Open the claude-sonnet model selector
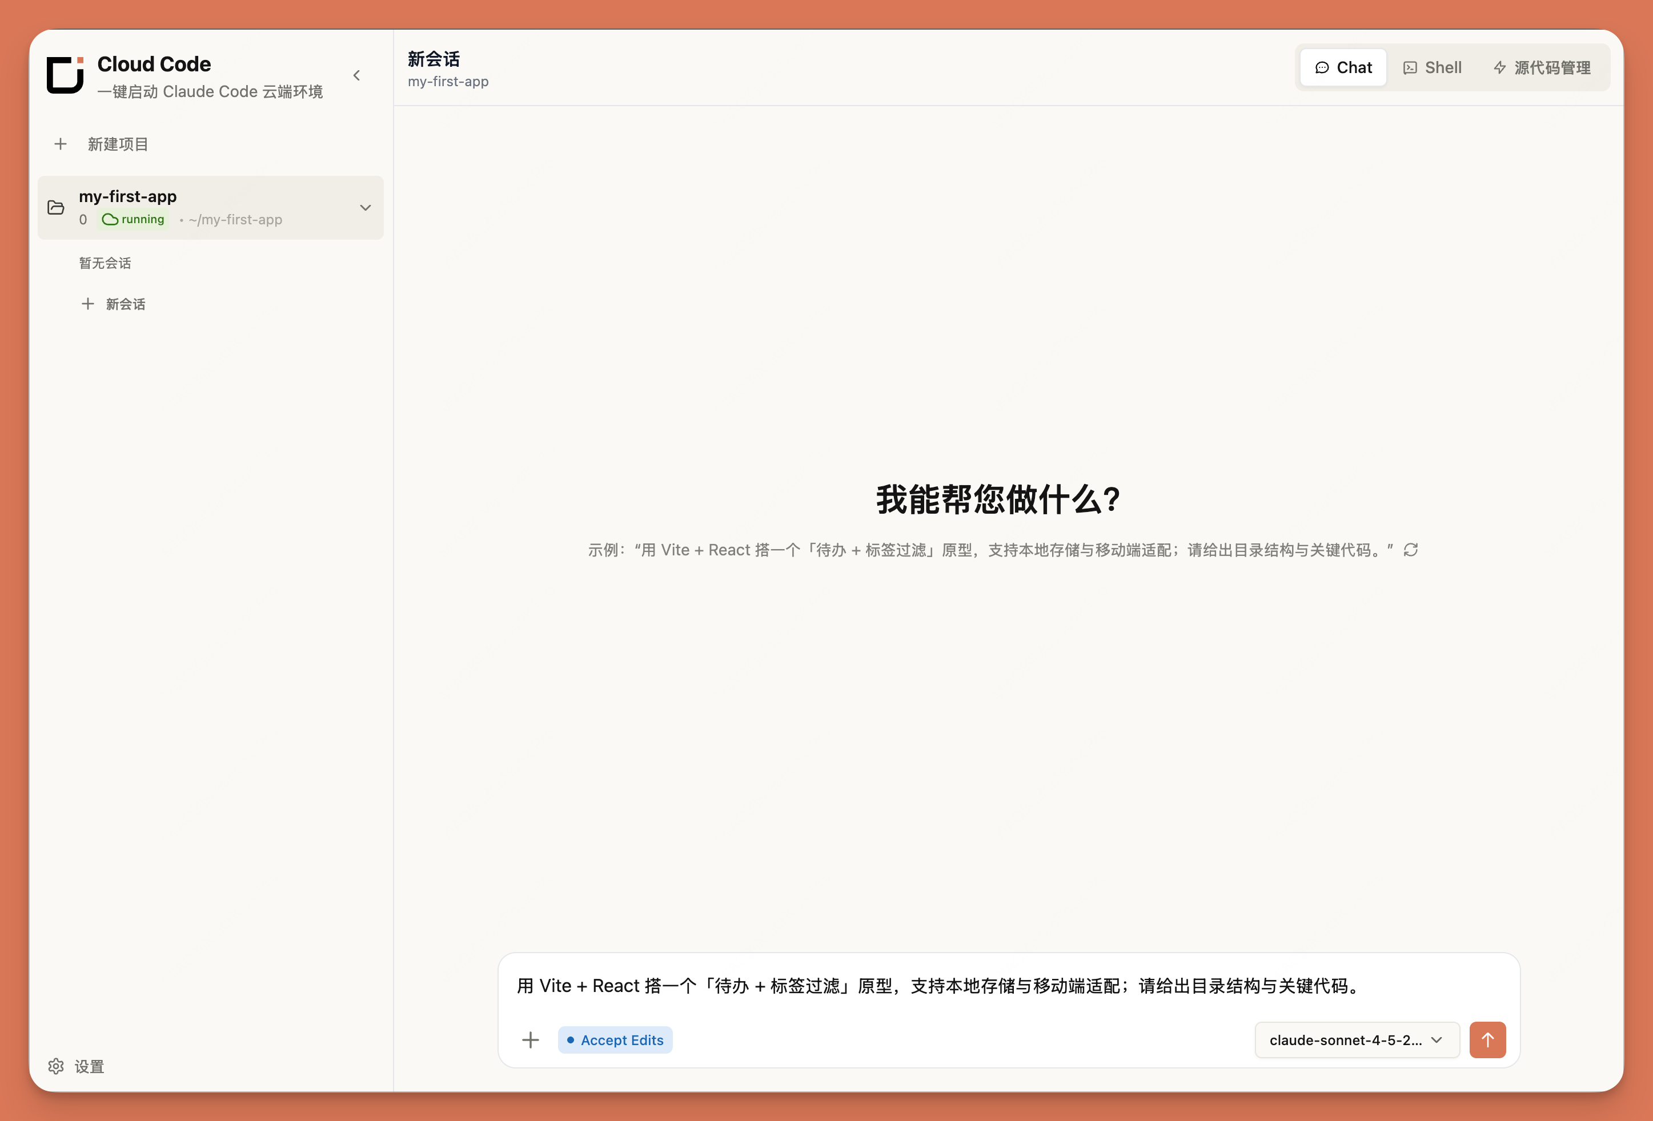 click(x=1355, y=1039)
